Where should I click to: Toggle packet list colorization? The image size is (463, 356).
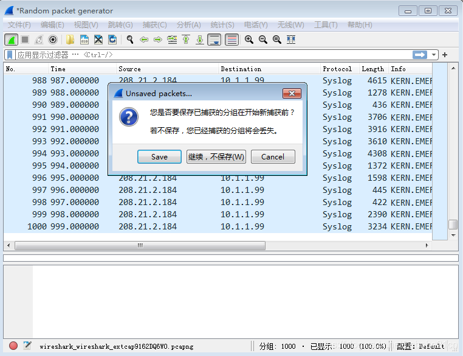231,40
